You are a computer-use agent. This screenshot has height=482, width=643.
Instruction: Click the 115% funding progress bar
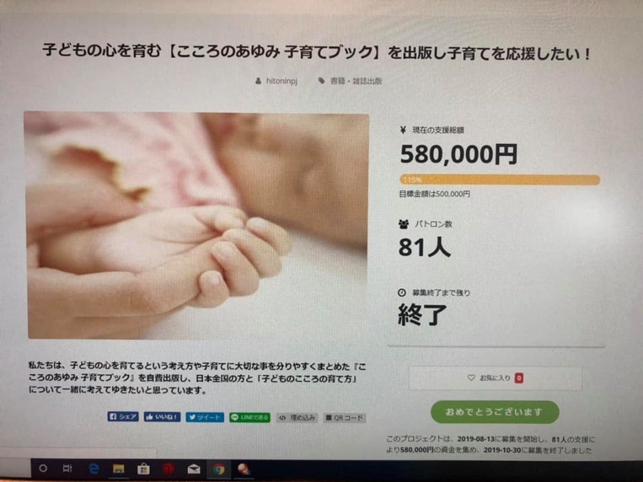tap(500, 179)
